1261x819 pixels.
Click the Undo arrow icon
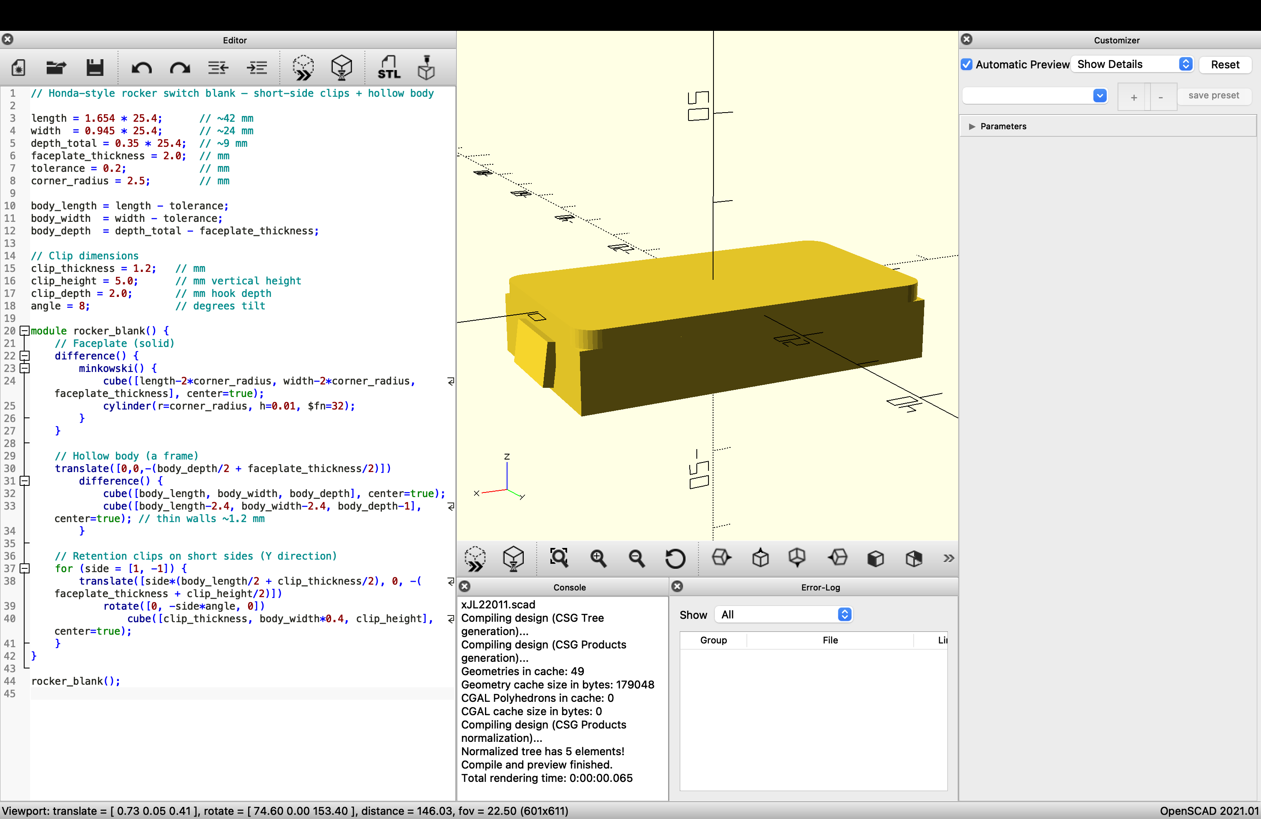pyautogui.click(x=141, y=68)
